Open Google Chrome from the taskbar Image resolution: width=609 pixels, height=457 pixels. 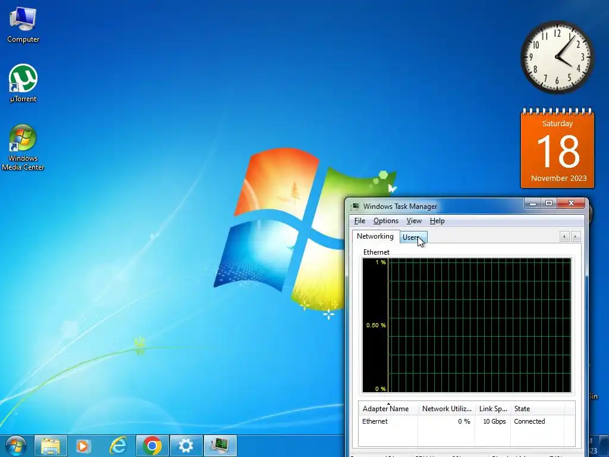point(152,446)
